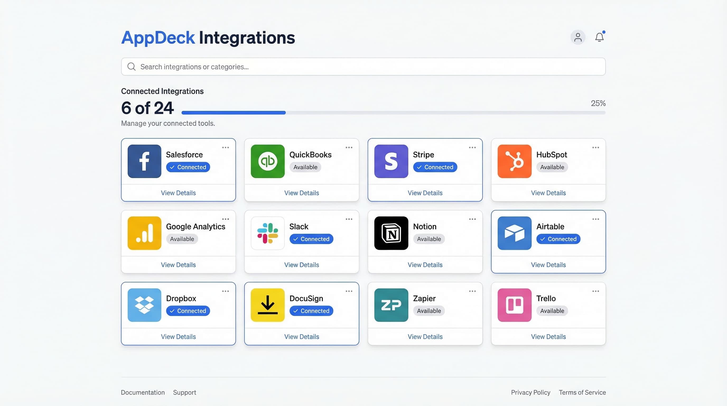Viewport: 727px width, 406px height.
Task: Open Trello card more options menu
Action: 595,291
